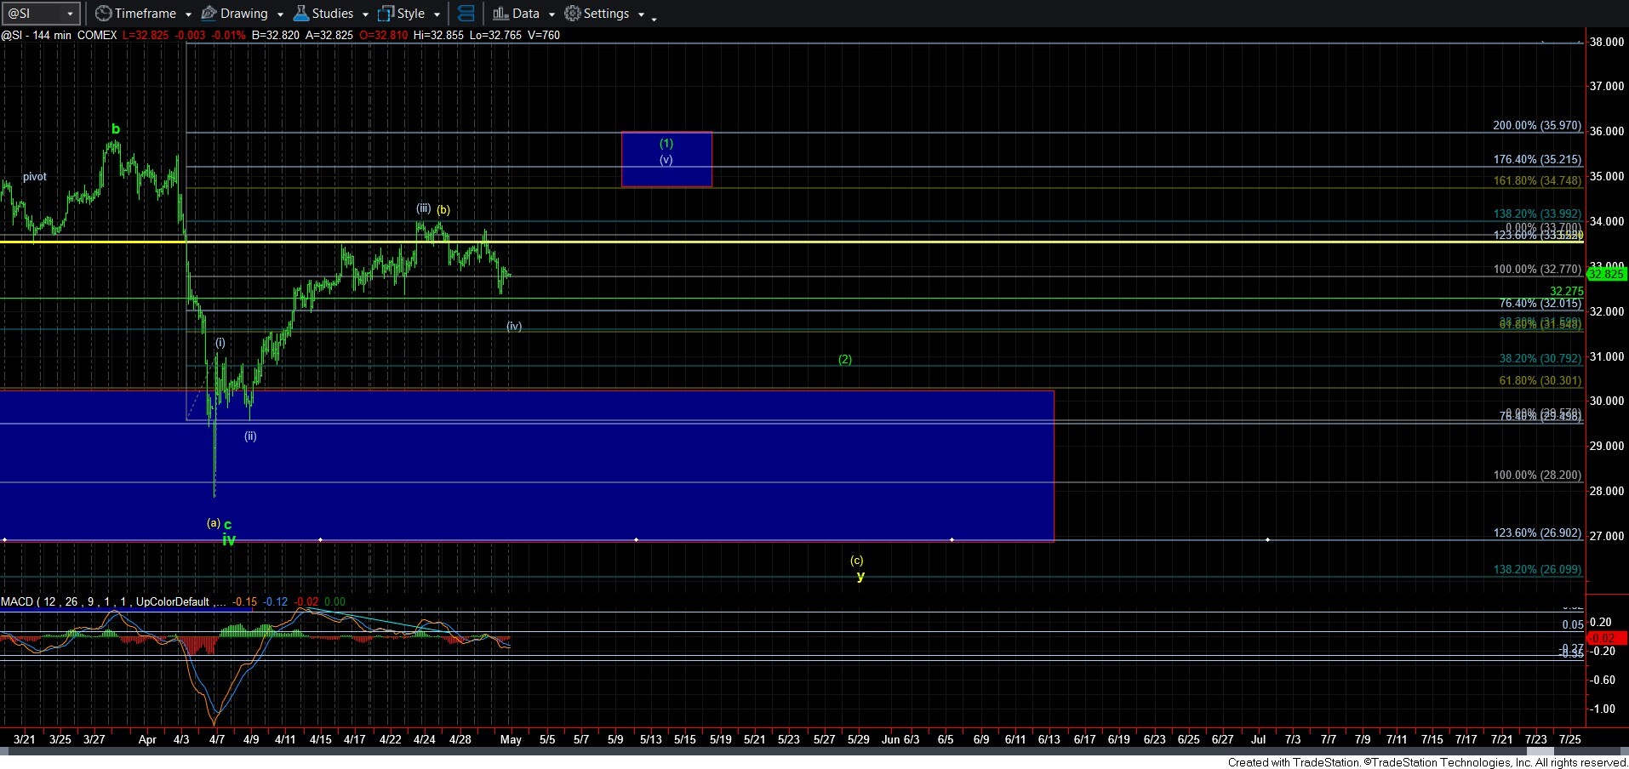The height and width of the screenshot is (769, 1629).
Task: Click the 'May' date axis label
Action: pos(511,739)
